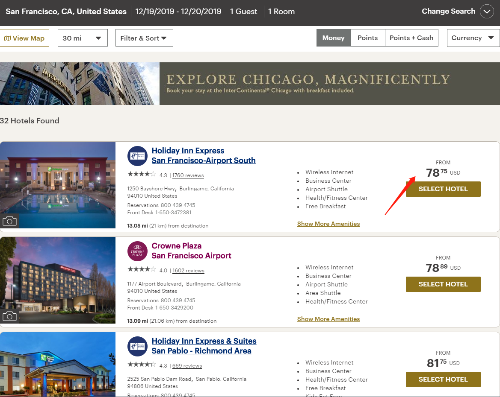The width and height of the screenshot is (500, 397).
Task: Click the 1177 Airport Boulevard address
Action: point(184,287)
